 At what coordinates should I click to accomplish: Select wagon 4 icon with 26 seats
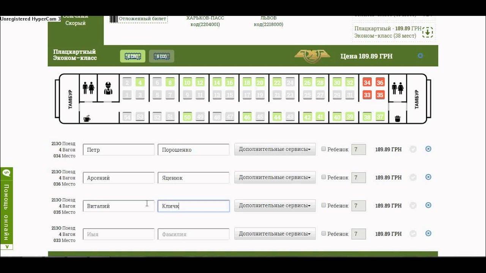coord(133,56)
